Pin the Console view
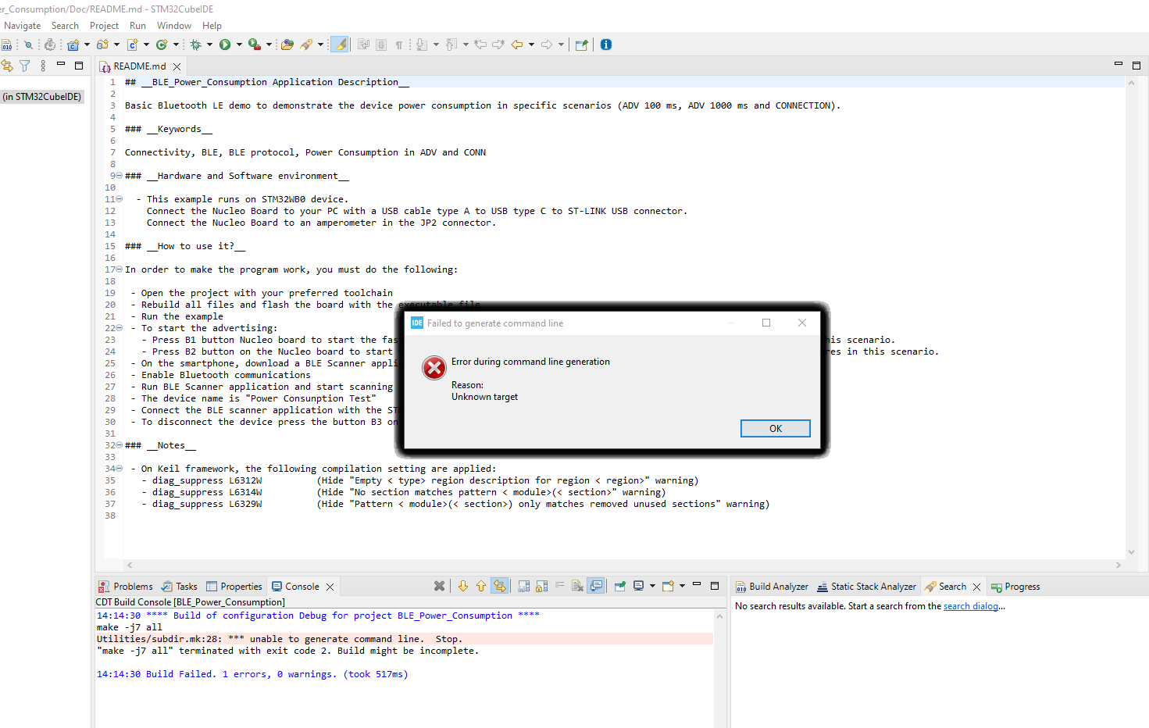The height and width of the screenshot is (728, 1149). pos(618,586)
